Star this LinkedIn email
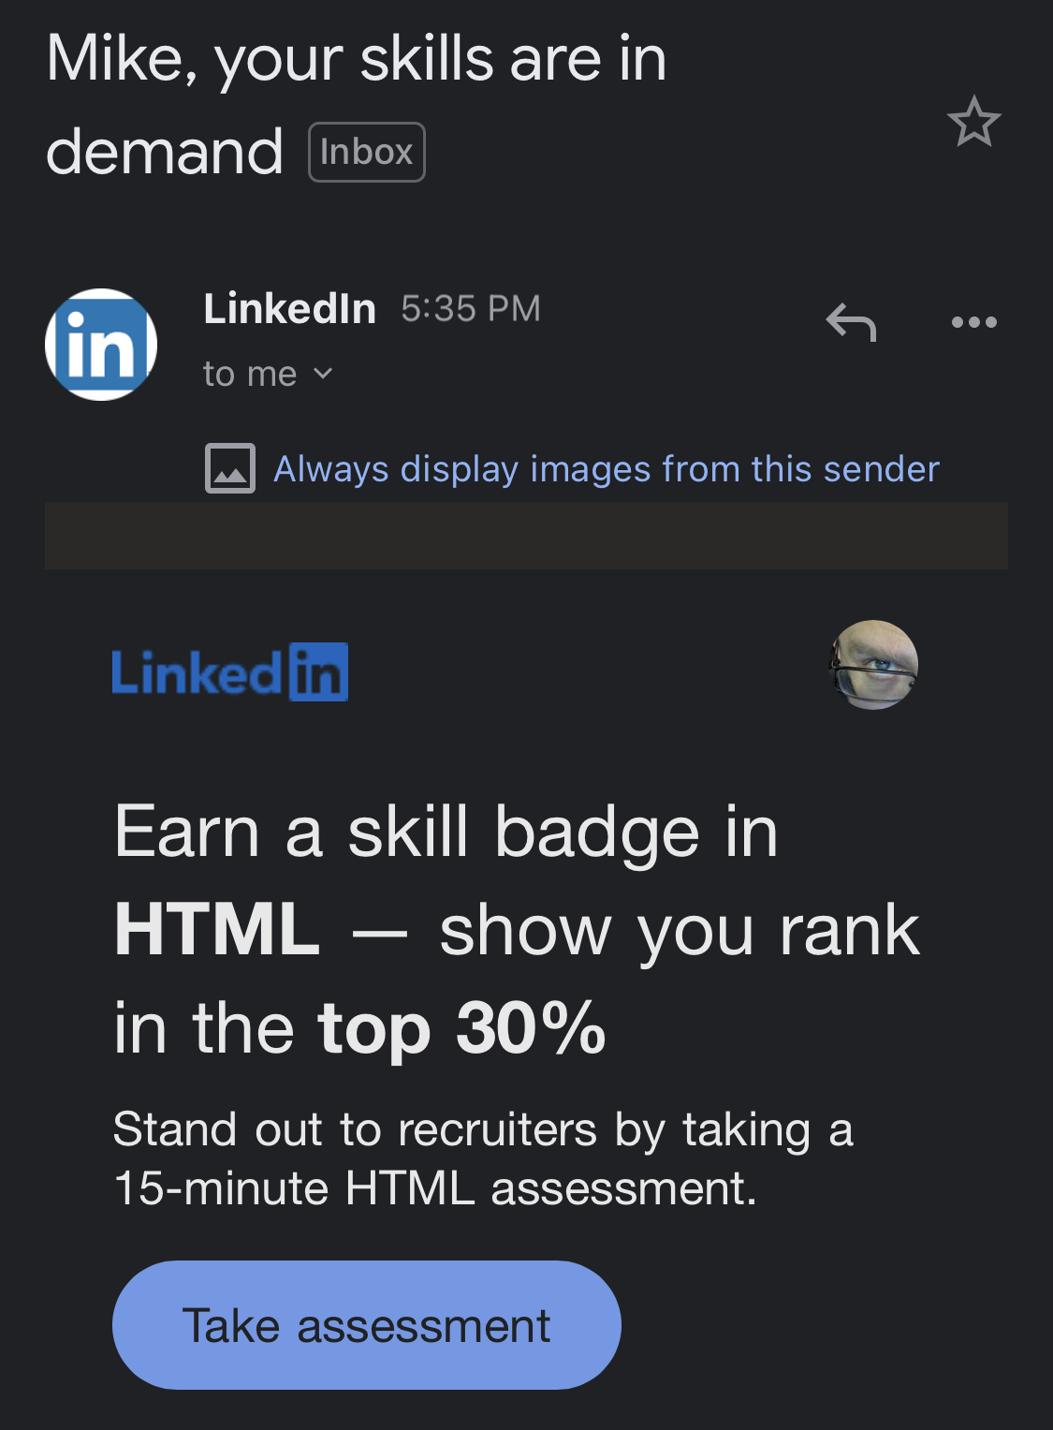 pos(973,122)
